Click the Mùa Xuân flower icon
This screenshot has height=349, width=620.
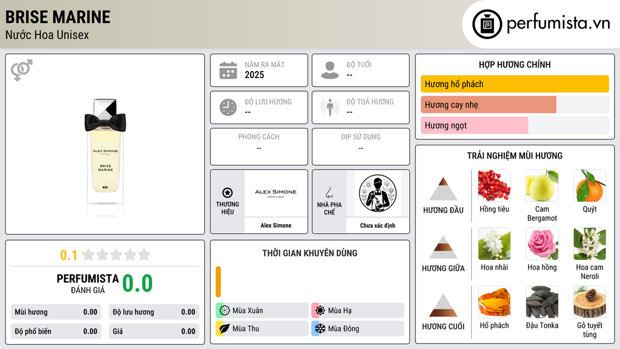pyautogui.click(x=225, y=311)
